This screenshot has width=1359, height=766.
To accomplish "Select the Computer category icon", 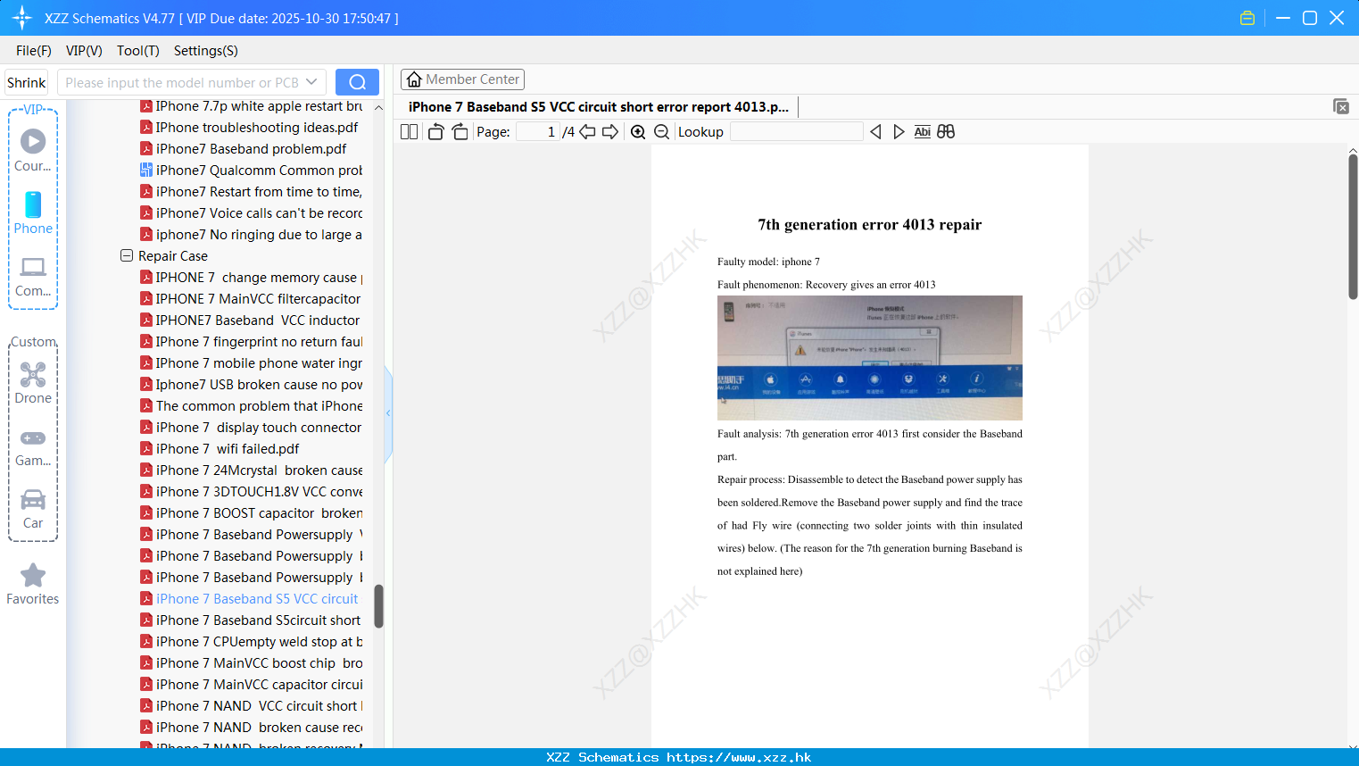I will 33,277.
